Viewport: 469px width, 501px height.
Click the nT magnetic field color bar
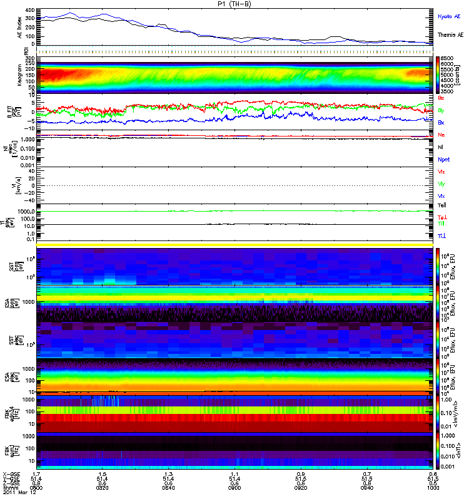(438, 451)
